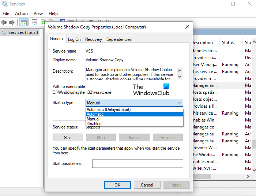Click the Back arrow in the toolbar
Image resolution: width=256 pixels, height=196 pixels.
pyautogui.click(x=4, y=23)
